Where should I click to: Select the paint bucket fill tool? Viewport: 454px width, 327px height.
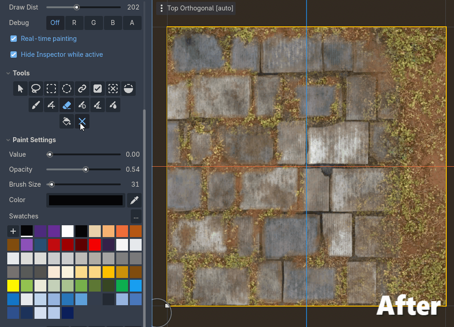pyautogui.click(x=67, y=121)
